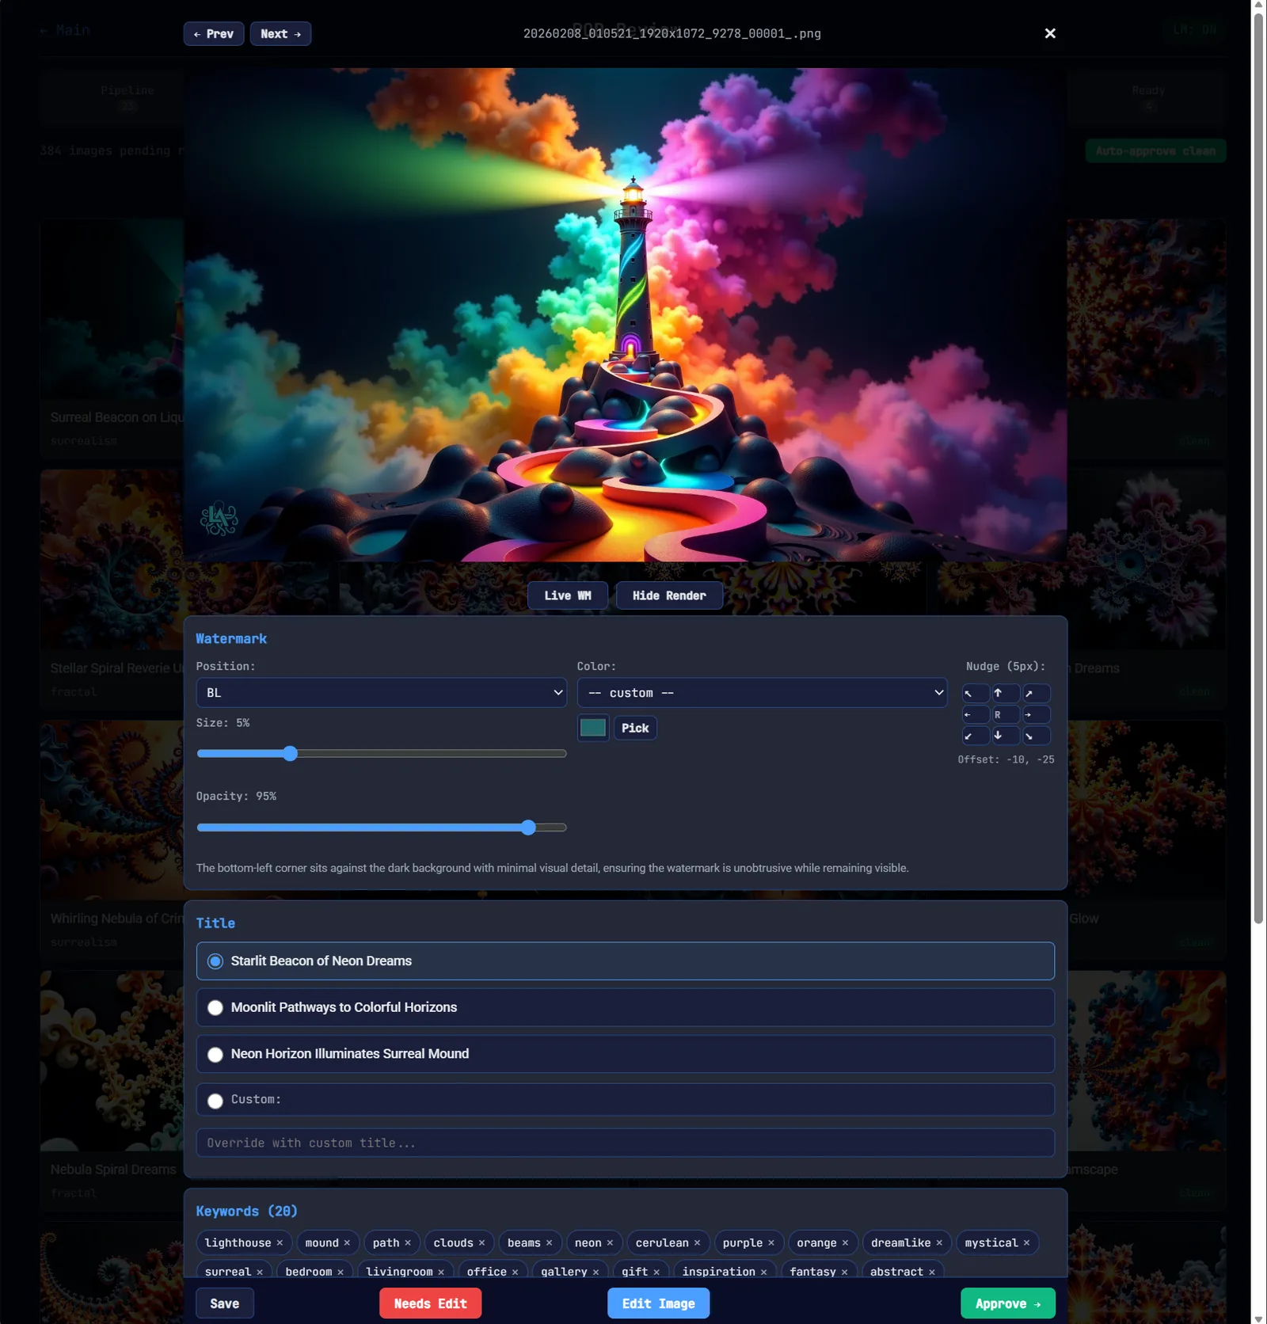Viewport: 1267px width, 1324px height.
Task: Remove the 'neon' keyword
Action: 610,1243
